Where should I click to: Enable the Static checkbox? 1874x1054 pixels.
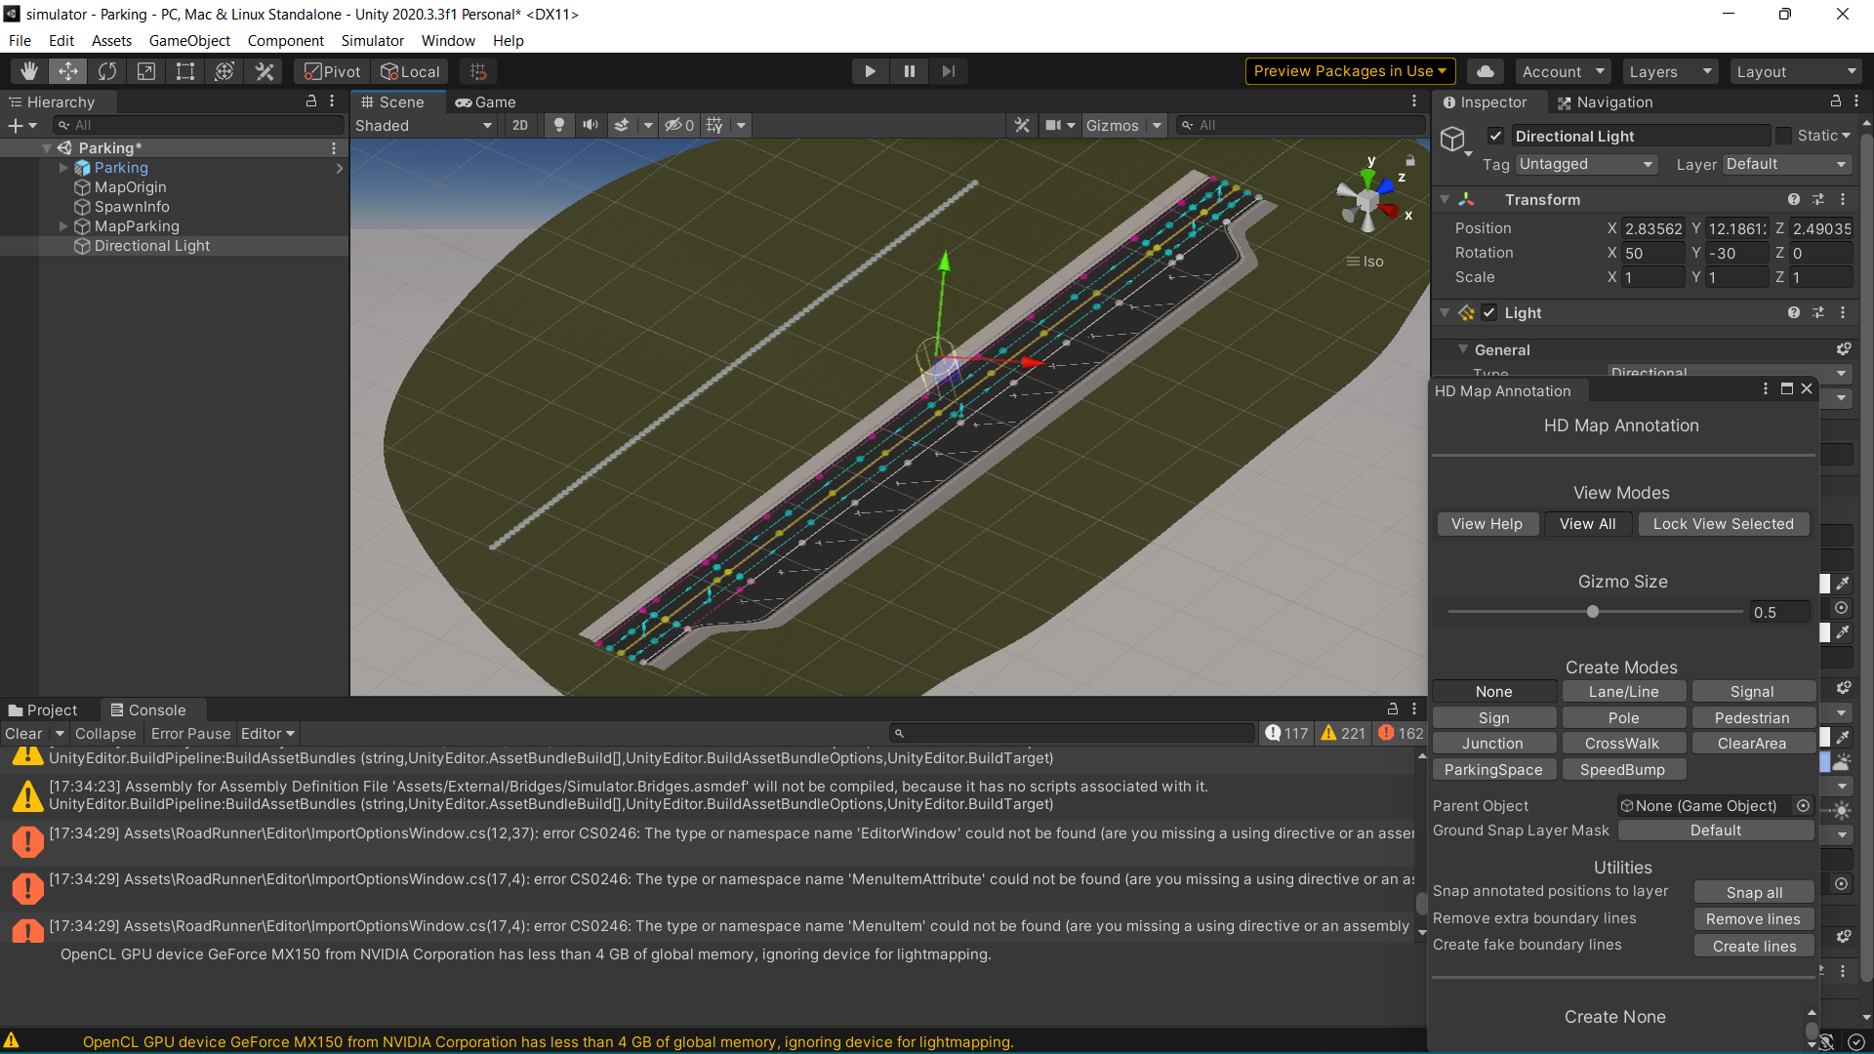(x=1784, y=136)
